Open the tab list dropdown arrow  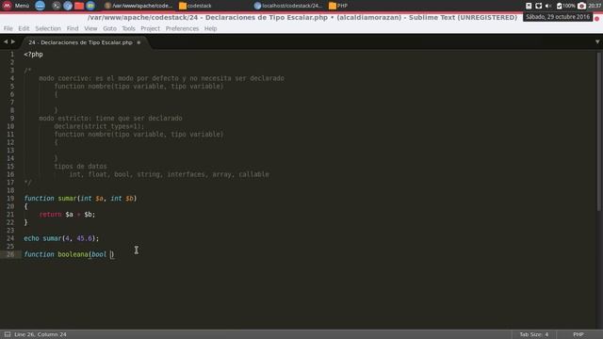[597, 41]
